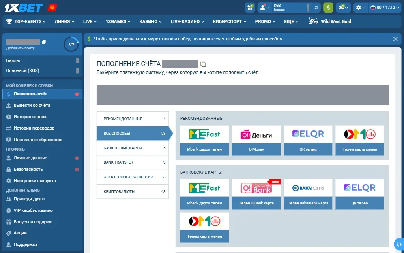Open История ставок
This screenshot has height=253, width=404.
pos(43,117)
